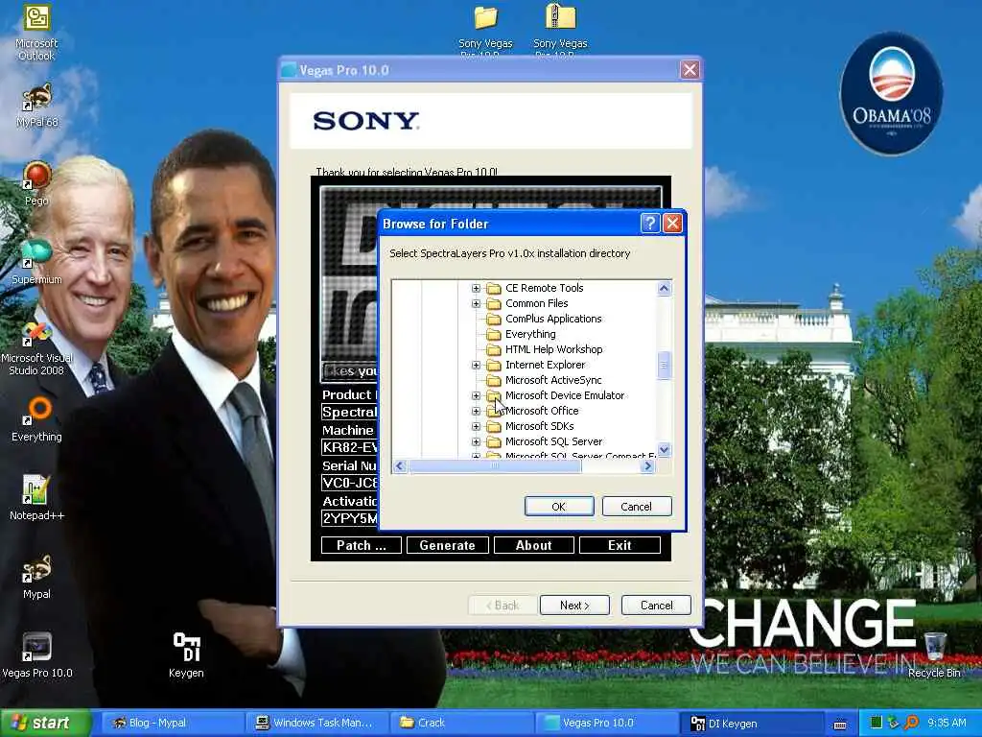Close the Browse for Folder dialog
This screenshot has width=982, height=737.
coord(672,223)
